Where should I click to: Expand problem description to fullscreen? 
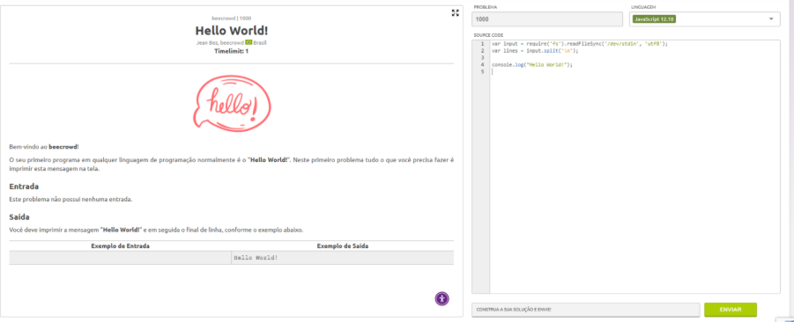point(455,13)
